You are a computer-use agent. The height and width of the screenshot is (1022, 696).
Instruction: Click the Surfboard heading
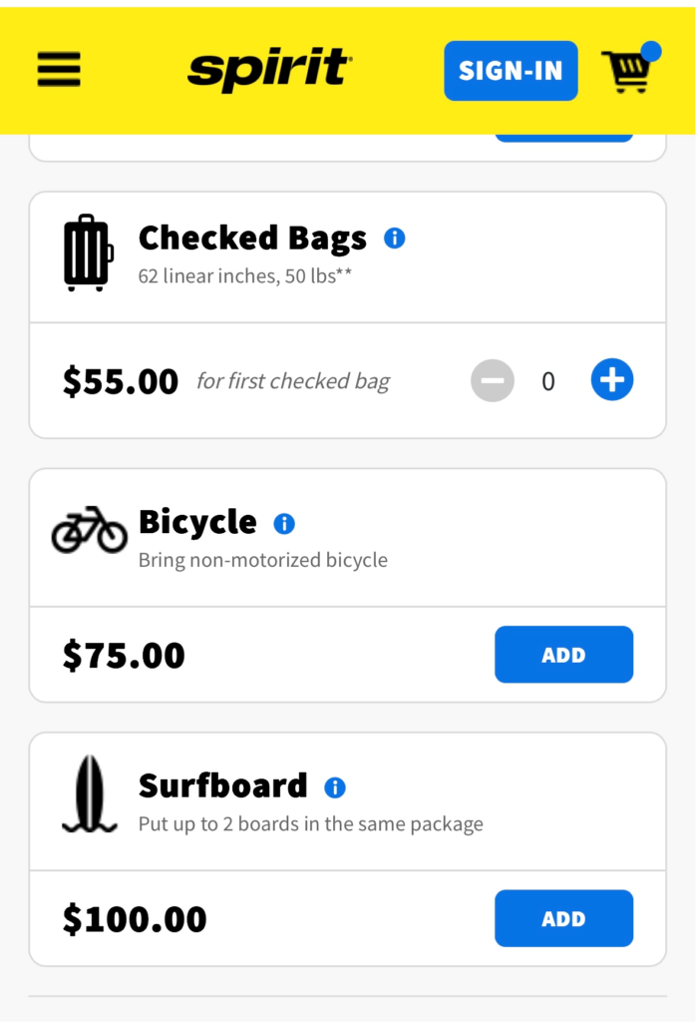(x=222, y=786)
